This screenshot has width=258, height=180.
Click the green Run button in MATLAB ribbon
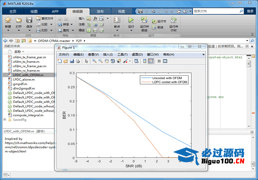coord(131,20)
